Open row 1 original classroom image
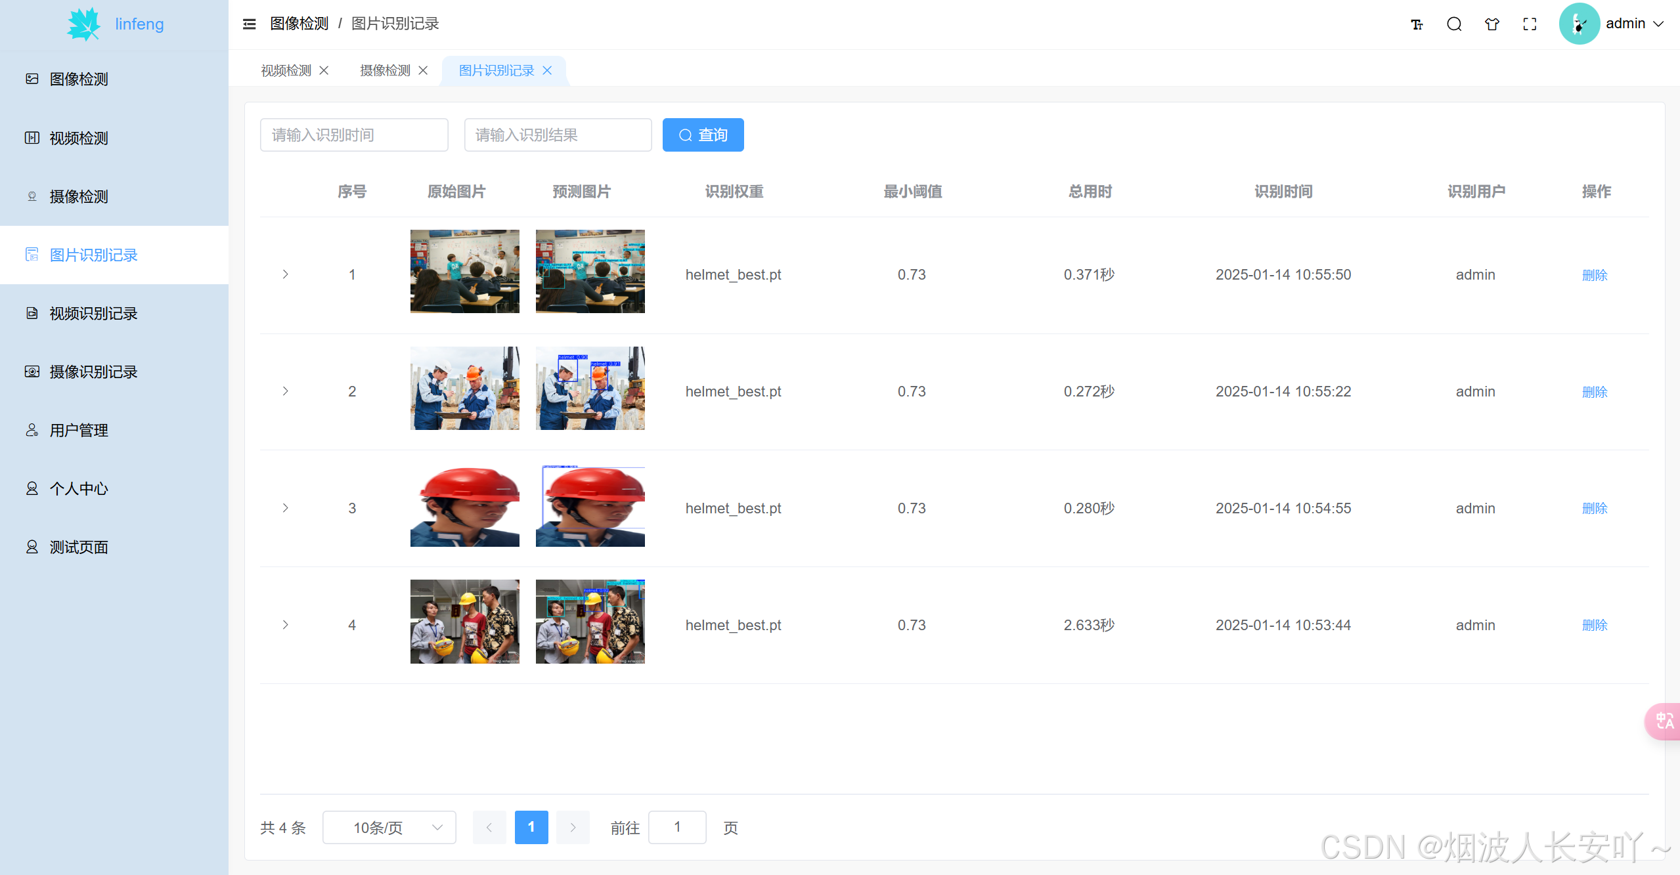This screenshot has width=1680, height=875. click(x=465, y=271)
